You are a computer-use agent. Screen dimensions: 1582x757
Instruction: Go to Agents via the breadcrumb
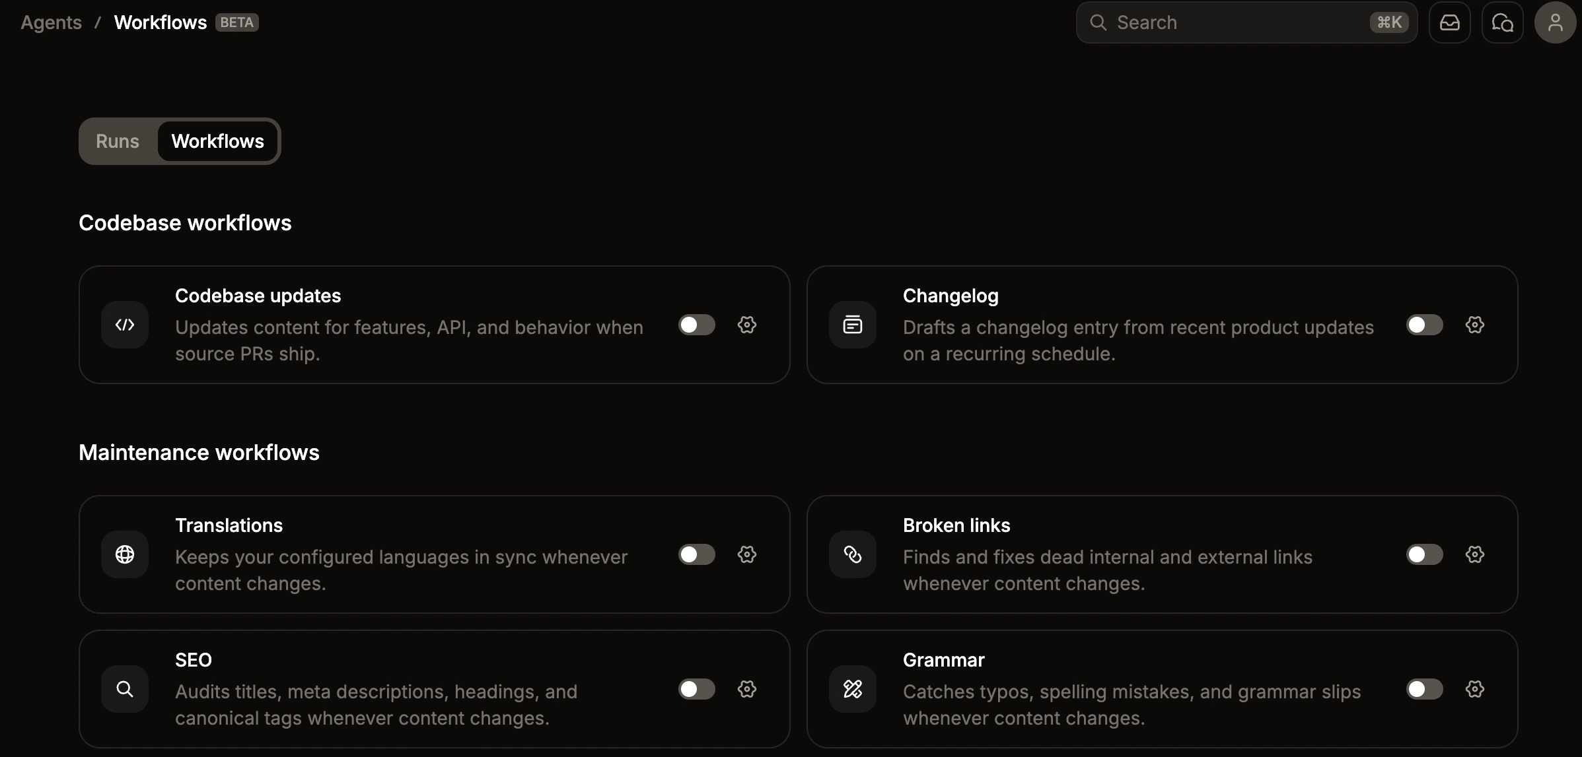[x=51, y=22]
